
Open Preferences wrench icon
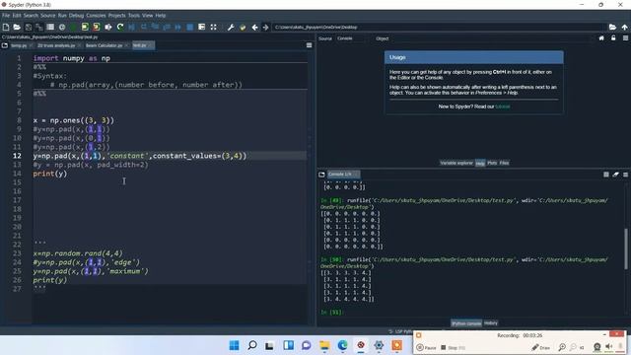click(x=231, y=27)
